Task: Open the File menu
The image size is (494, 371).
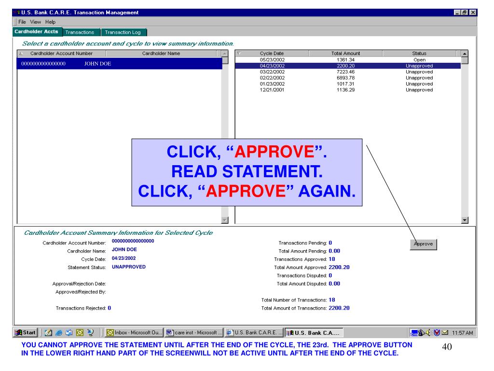Action: (22, 22)
